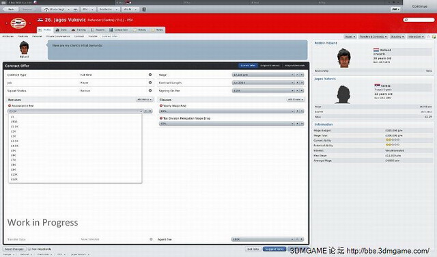Show the Original Demands view

click(x=294, y=66)
